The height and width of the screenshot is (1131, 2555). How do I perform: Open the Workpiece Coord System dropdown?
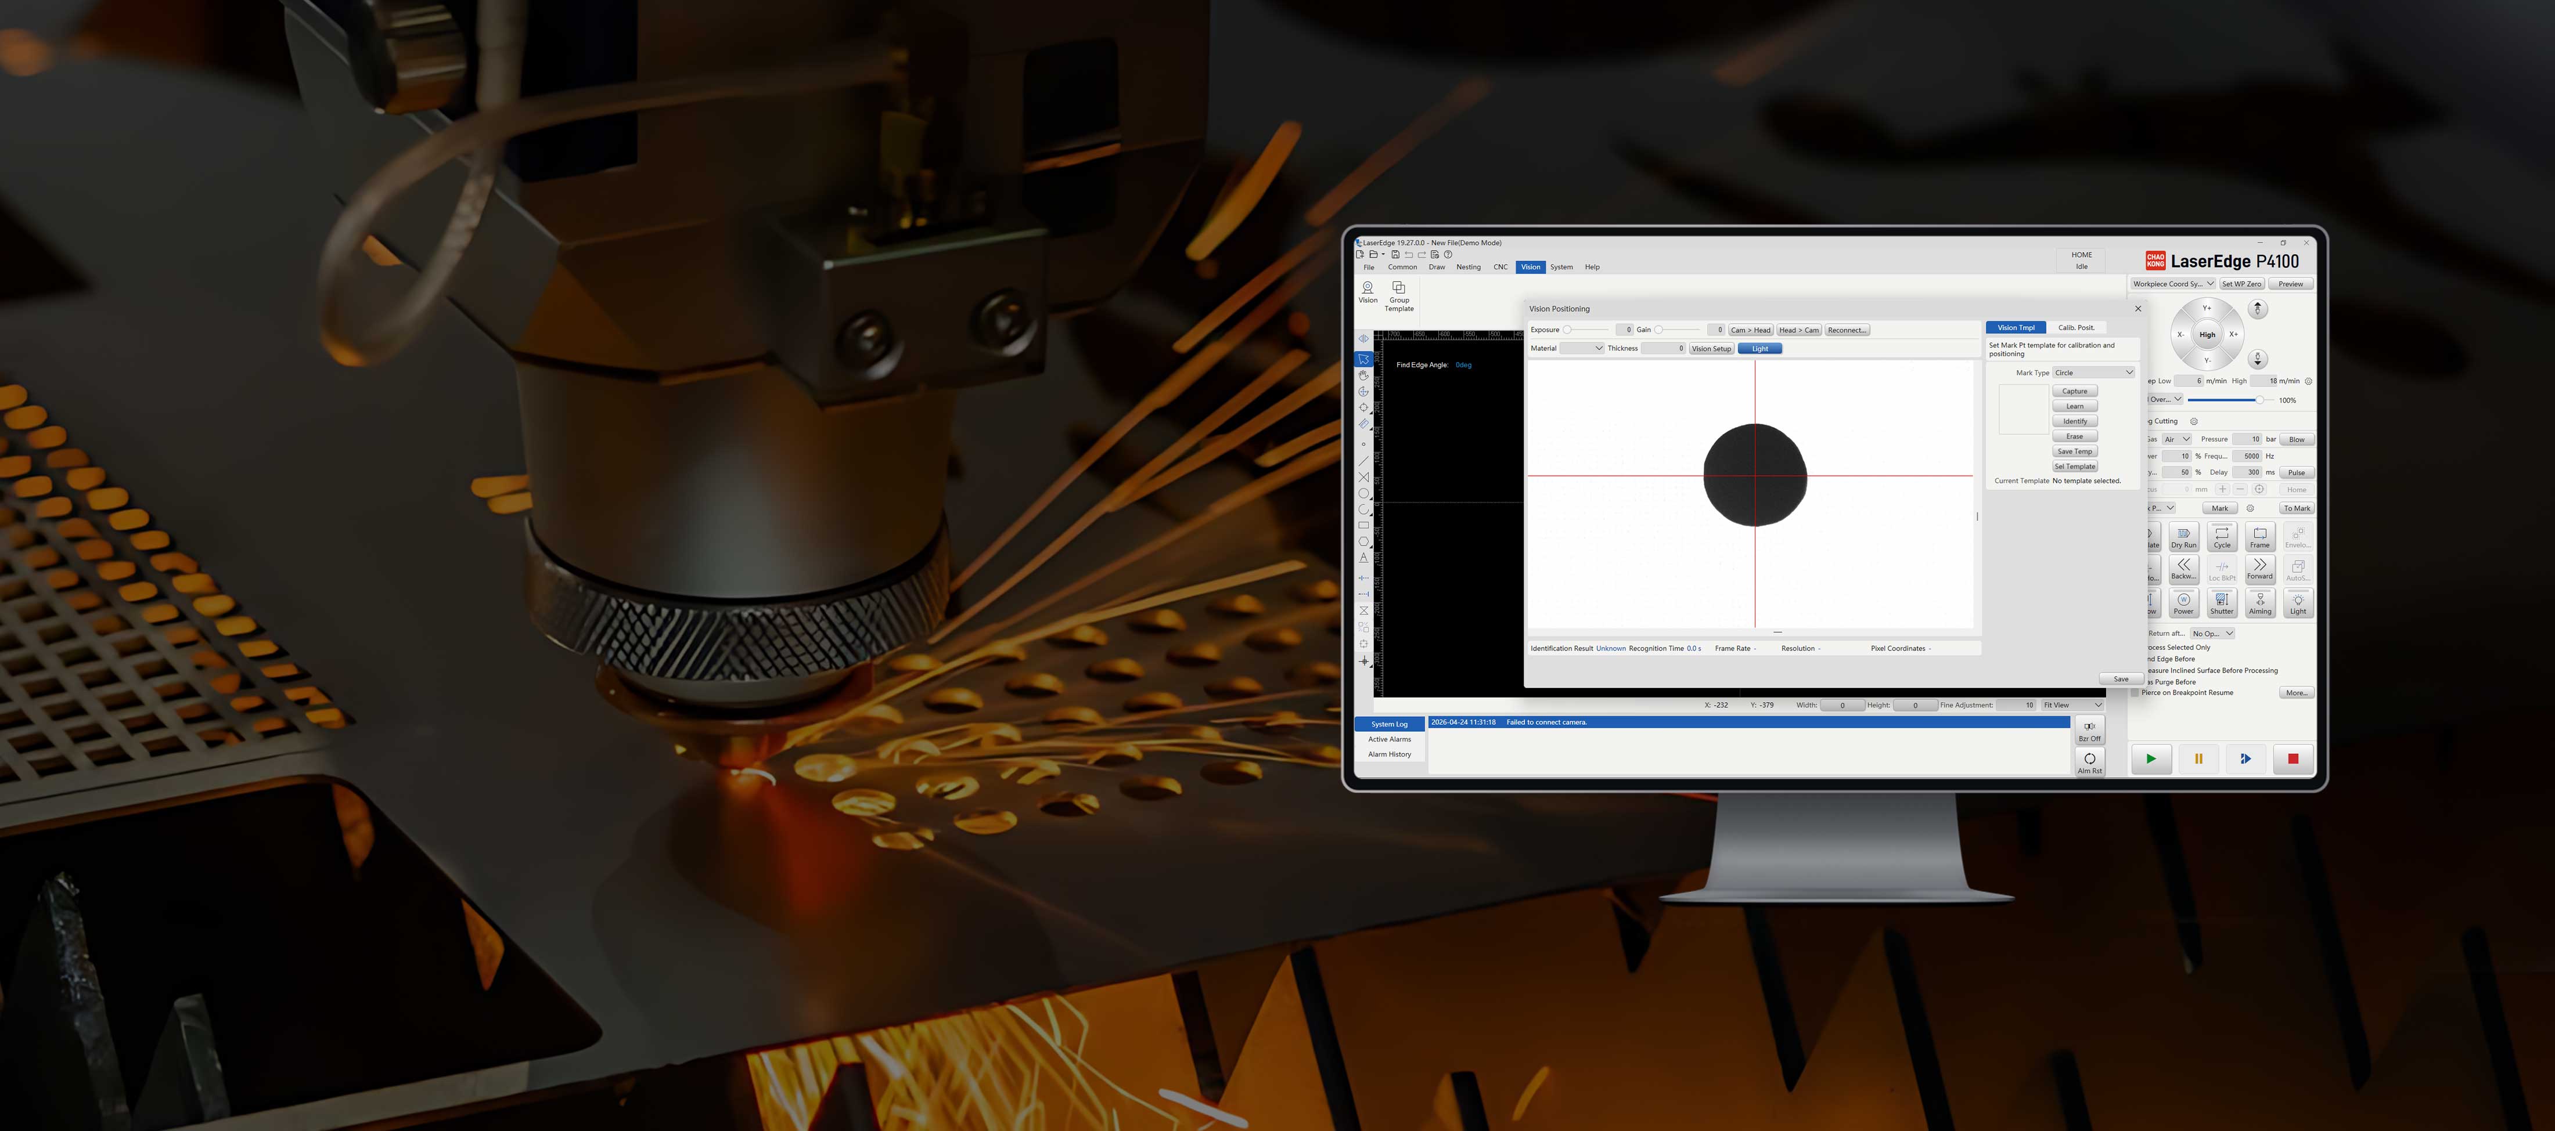2172,284
